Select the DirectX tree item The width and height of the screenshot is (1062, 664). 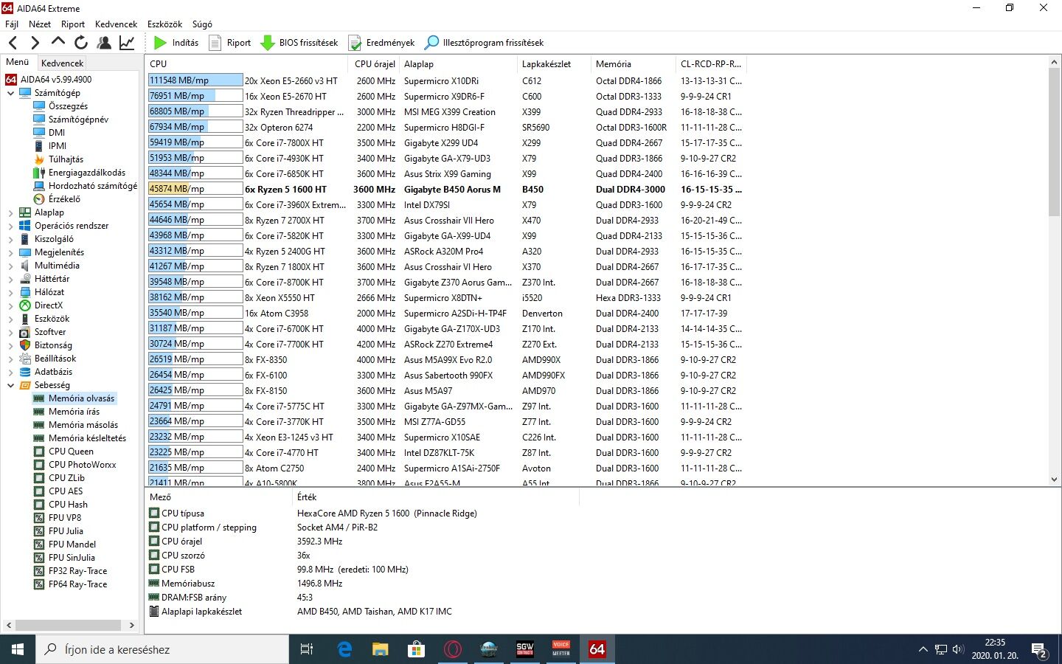(49, 305)
